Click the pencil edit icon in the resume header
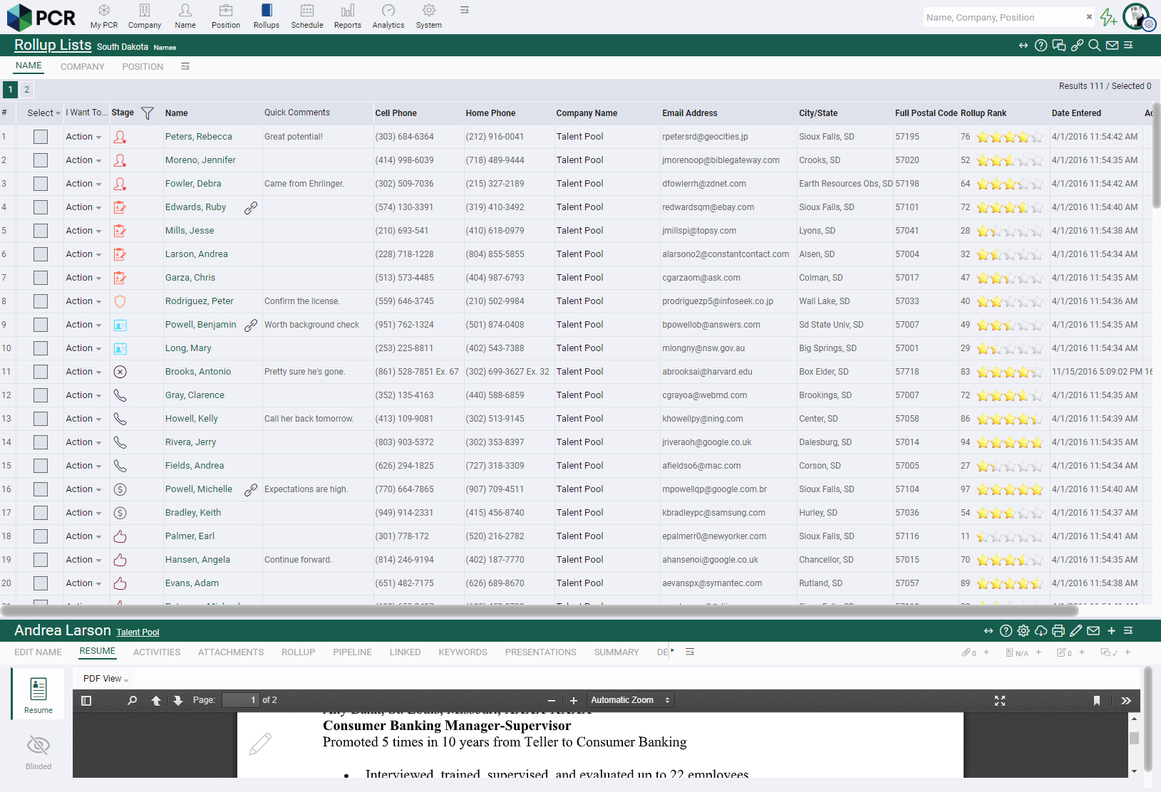1161x792 pixels. pos(1076,630)
